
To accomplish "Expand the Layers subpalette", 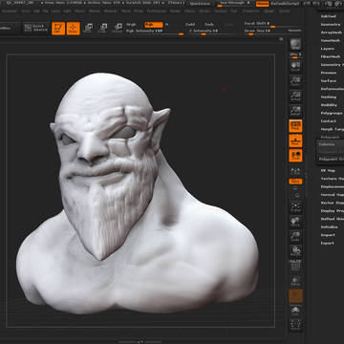I will [328, 49].
